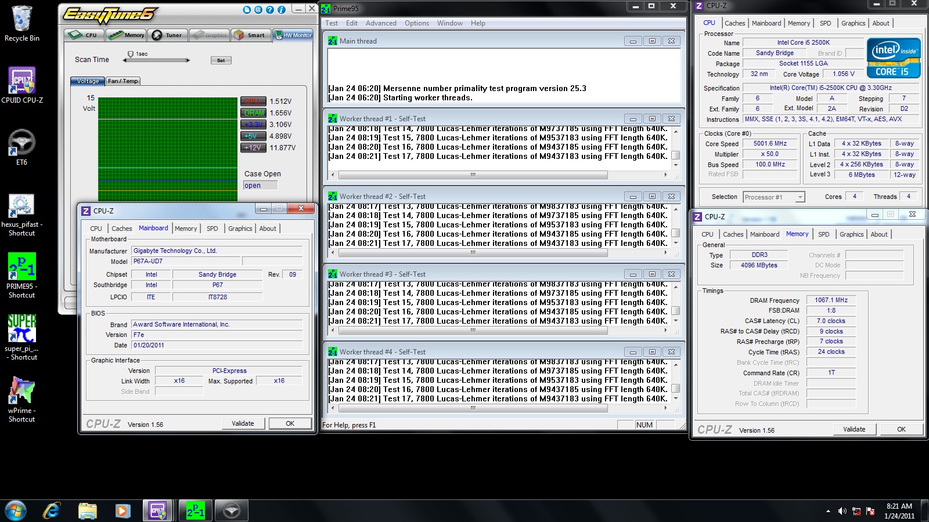Open the Prime95 Options menu

click(417, 23)
